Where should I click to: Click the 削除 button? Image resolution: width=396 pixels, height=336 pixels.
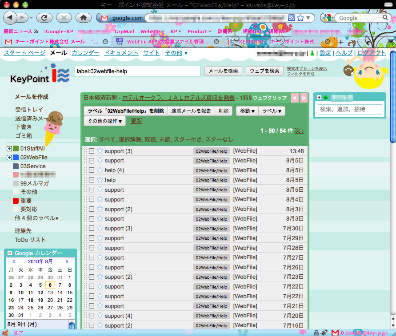click(224, 111)
